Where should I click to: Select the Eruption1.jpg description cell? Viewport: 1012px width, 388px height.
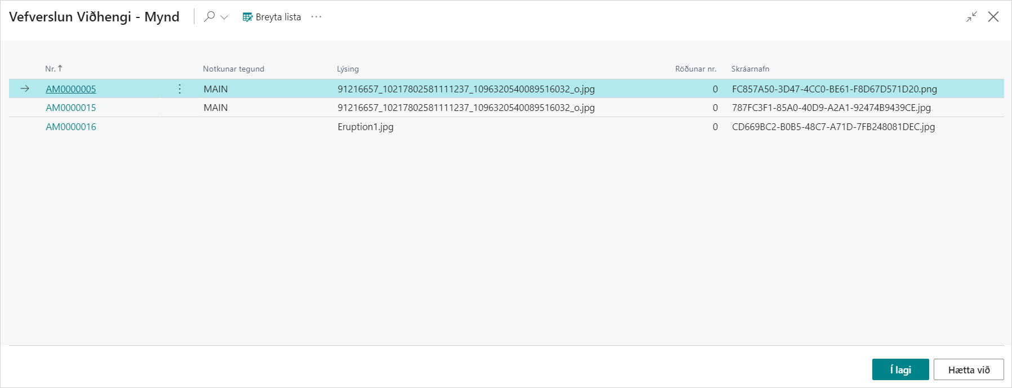366,127
